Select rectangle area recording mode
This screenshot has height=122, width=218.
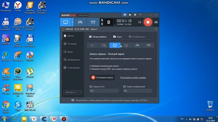(104, 45)
